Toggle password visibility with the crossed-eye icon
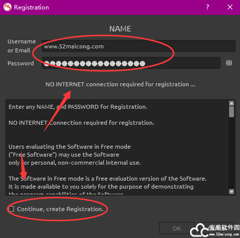This screenshot has width=240, height=238. point(229,63)
